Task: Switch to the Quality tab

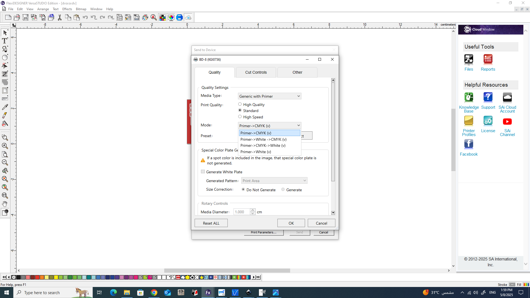Action: [214, 72]
